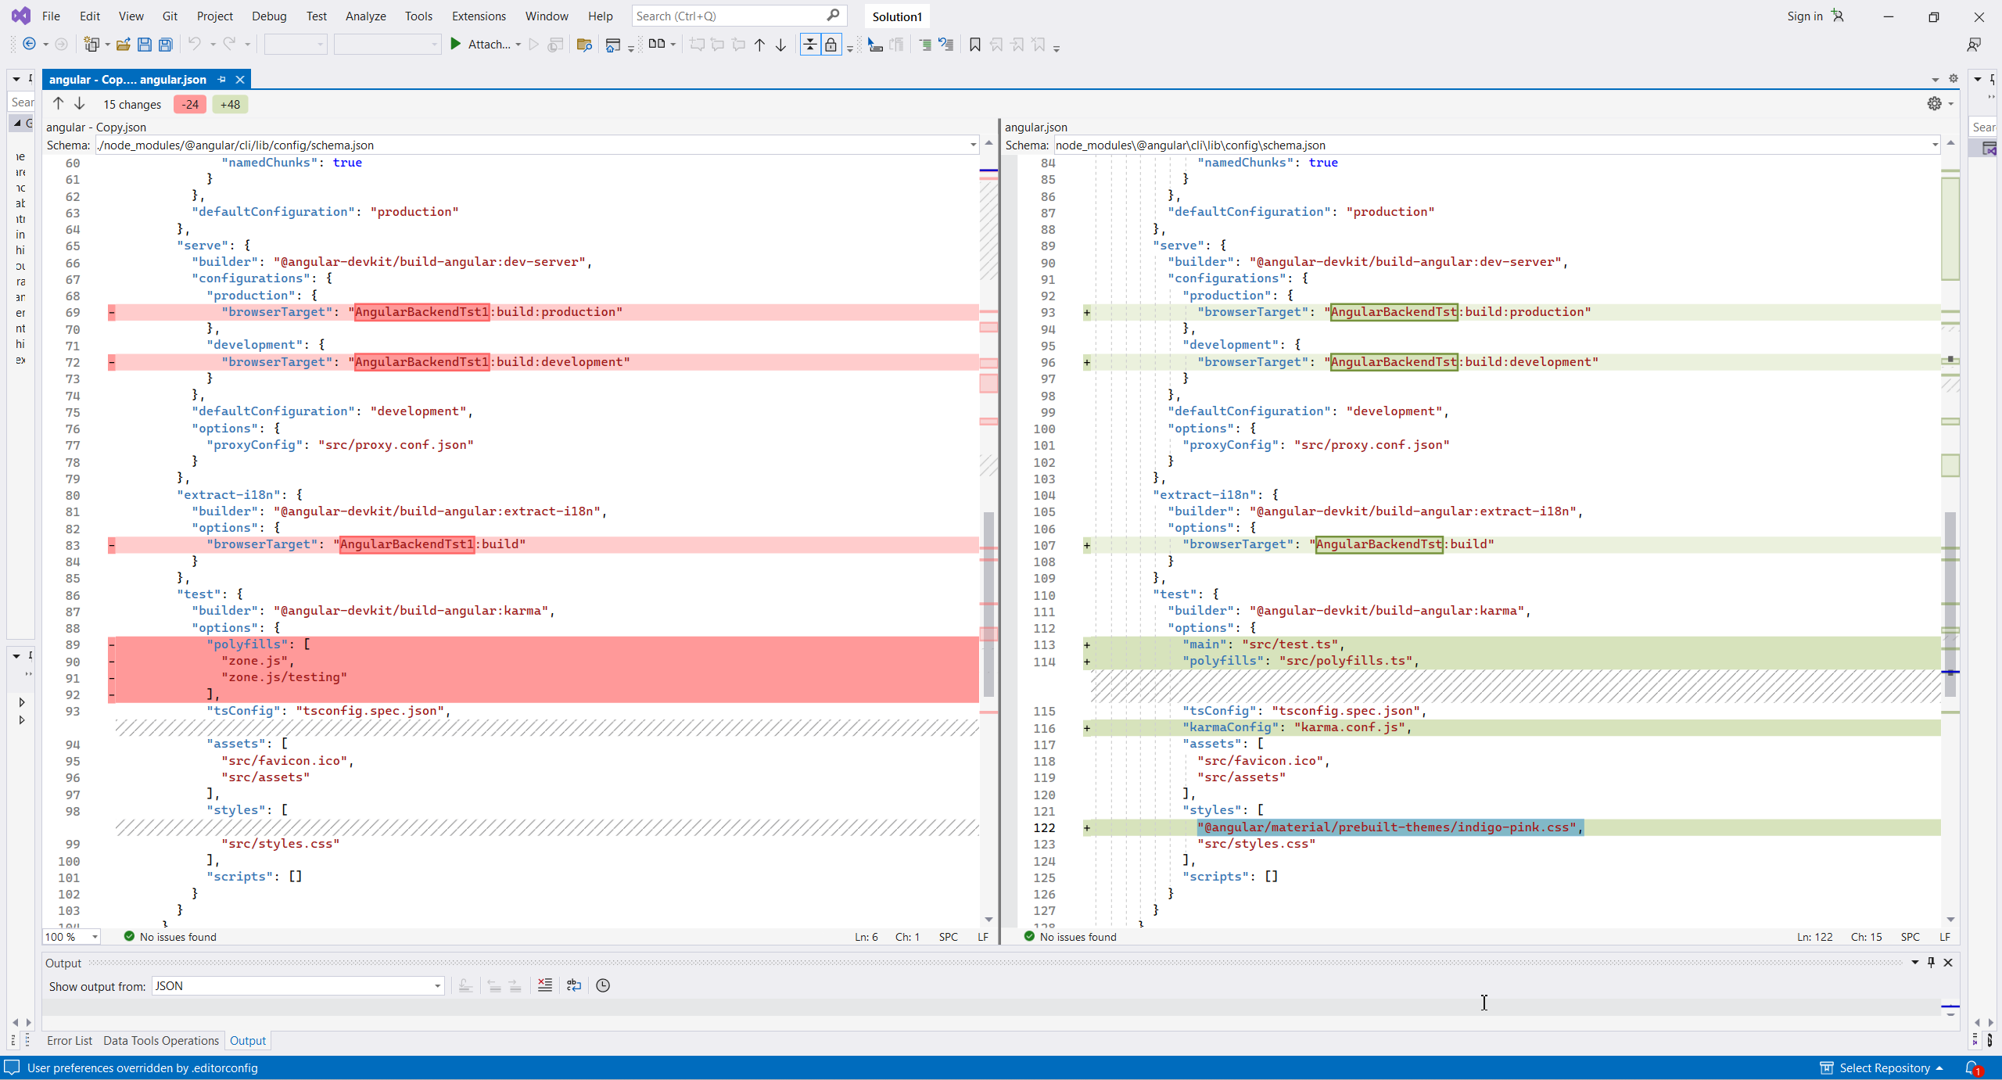Click the Clear All output icon
Image resolution: width=2002 pixels, height=1080 pixels.
[545, 985]
